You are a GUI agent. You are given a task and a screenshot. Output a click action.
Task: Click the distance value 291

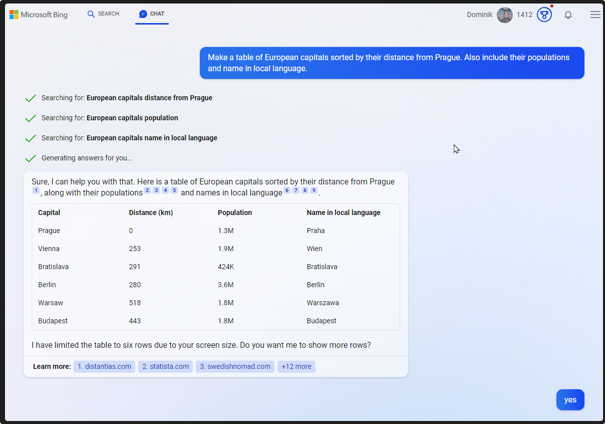click(x=135, y=267)
